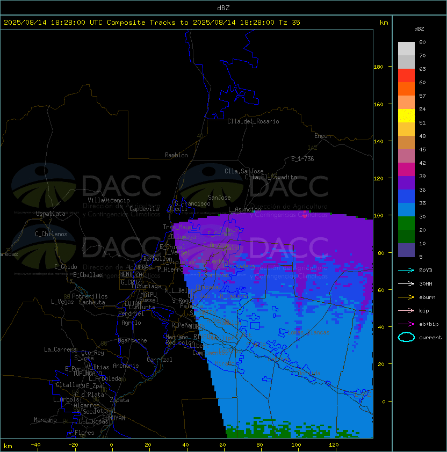The width and height of the screenshot is (447, 452).
Task: Select the light blue 30-35 dBZ swatch
Action: [406, 209]
